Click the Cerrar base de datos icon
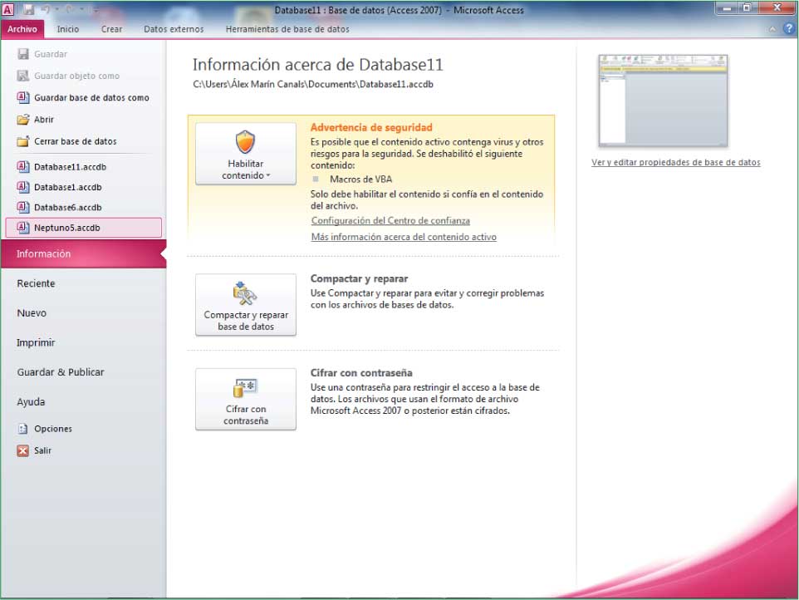This screenshot has height=600, width=799. point(23,141)
